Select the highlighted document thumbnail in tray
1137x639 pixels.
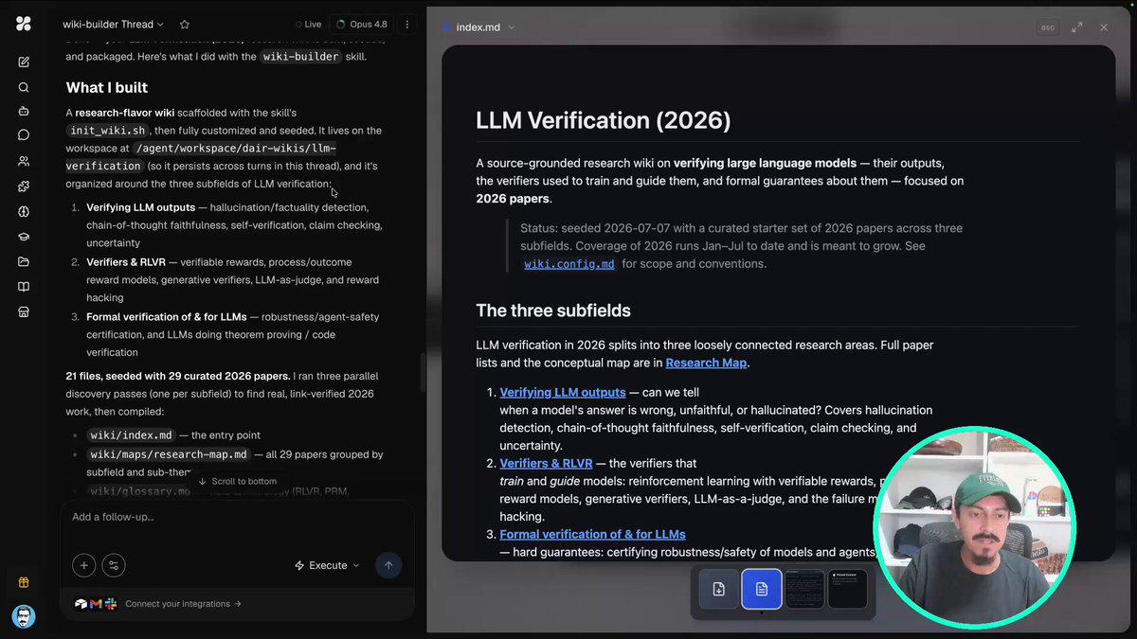762,589
